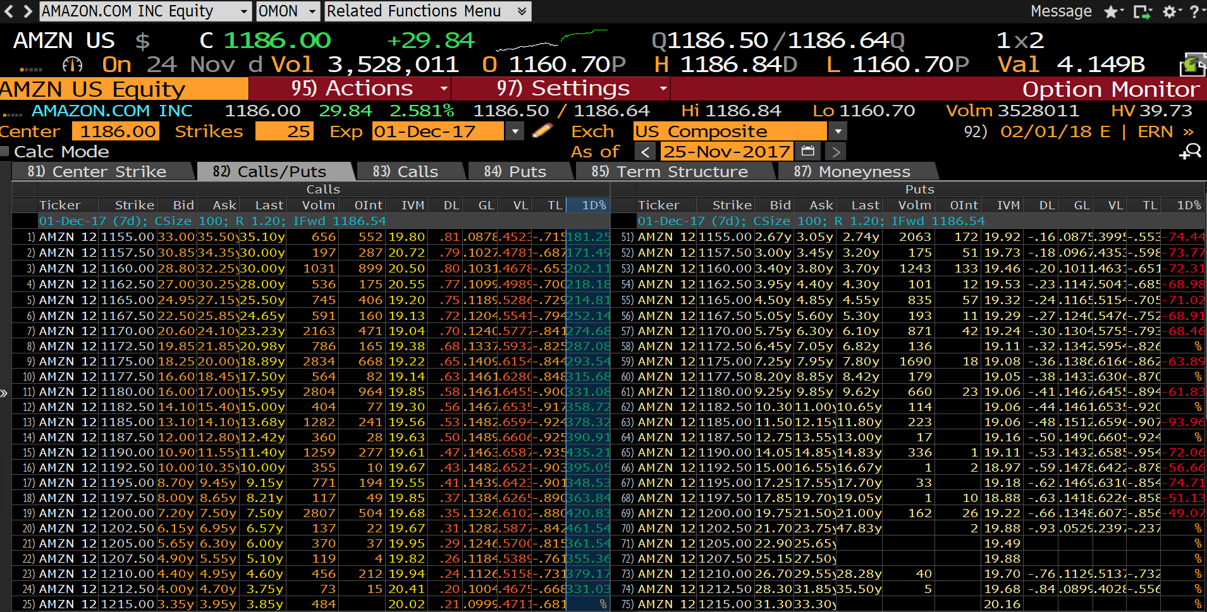Open the calendar icon next to As-of date
The image size is (1207, 612).
tap(807, 152)
